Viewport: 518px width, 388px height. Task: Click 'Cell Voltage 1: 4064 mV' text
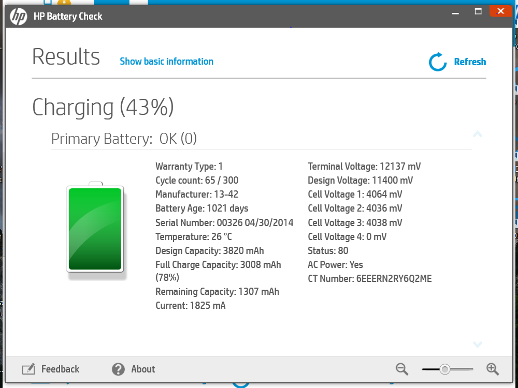(355, 194)
